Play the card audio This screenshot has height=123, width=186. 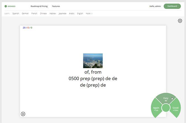click(23, 114)
